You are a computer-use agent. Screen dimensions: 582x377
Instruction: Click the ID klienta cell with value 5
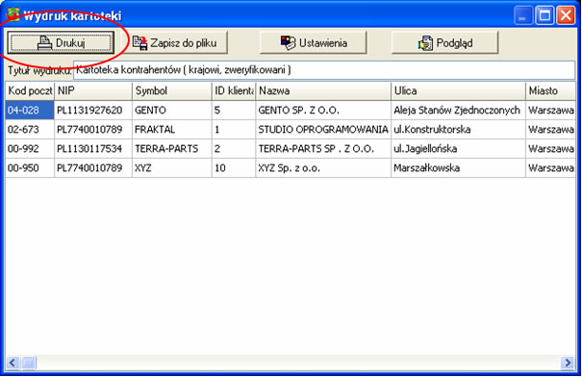pyautogui.click(x=234, y=111)
